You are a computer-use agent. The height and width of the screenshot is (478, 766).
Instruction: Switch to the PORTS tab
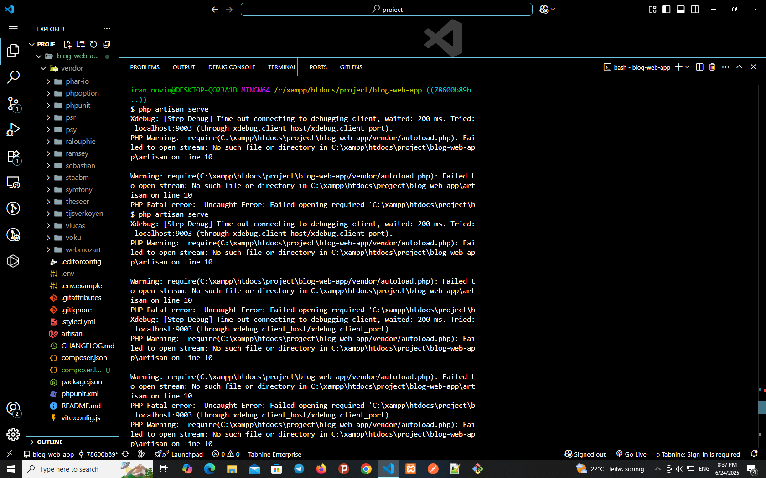pos(318,67)
